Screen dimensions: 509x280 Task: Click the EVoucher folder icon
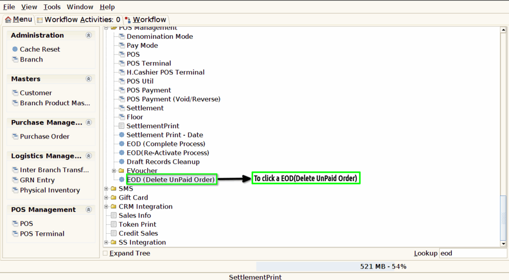tap(122, 170)
